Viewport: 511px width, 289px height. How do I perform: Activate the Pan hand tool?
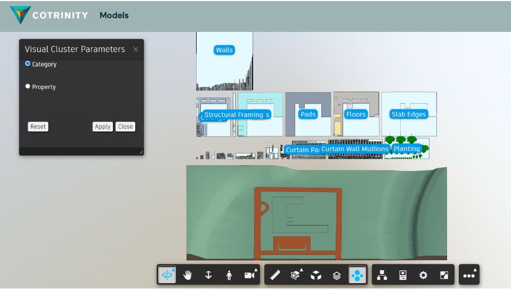[188, 275]
